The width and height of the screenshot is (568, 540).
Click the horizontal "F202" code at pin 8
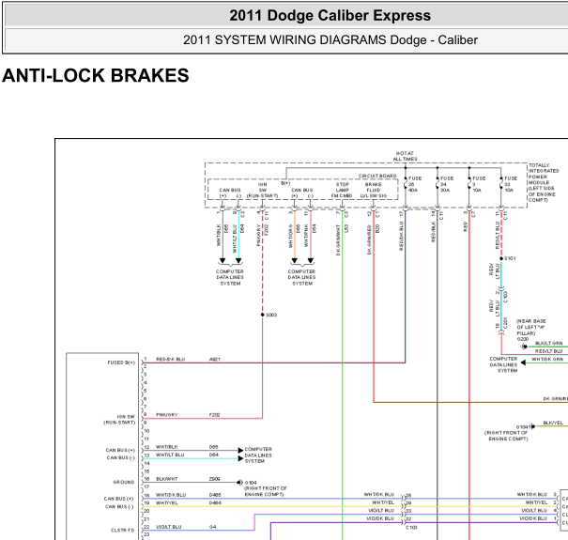(x=214, y=414)
